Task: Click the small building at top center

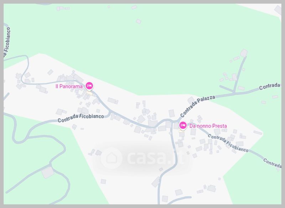Action: coord(139,21)
